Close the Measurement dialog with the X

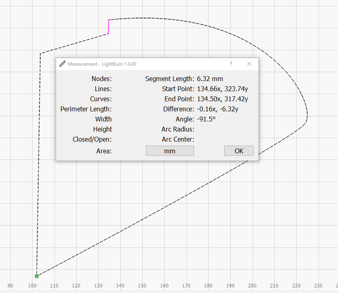249,64
